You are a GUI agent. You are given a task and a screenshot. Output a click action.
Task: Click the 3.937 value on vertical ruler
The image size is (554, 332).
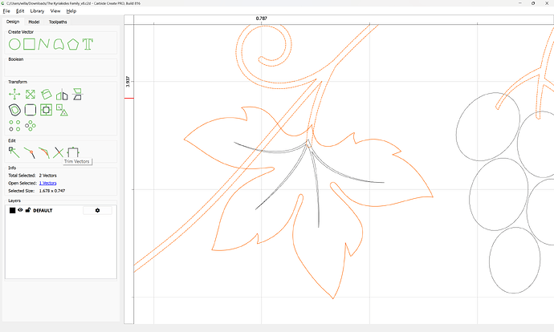click(128, 81)
